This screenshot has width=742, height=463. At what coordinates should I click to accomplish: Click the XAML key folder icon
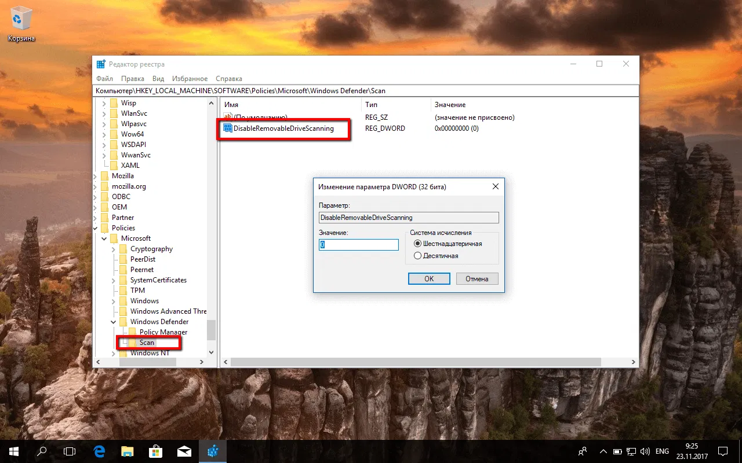click(x=114, y=166)
